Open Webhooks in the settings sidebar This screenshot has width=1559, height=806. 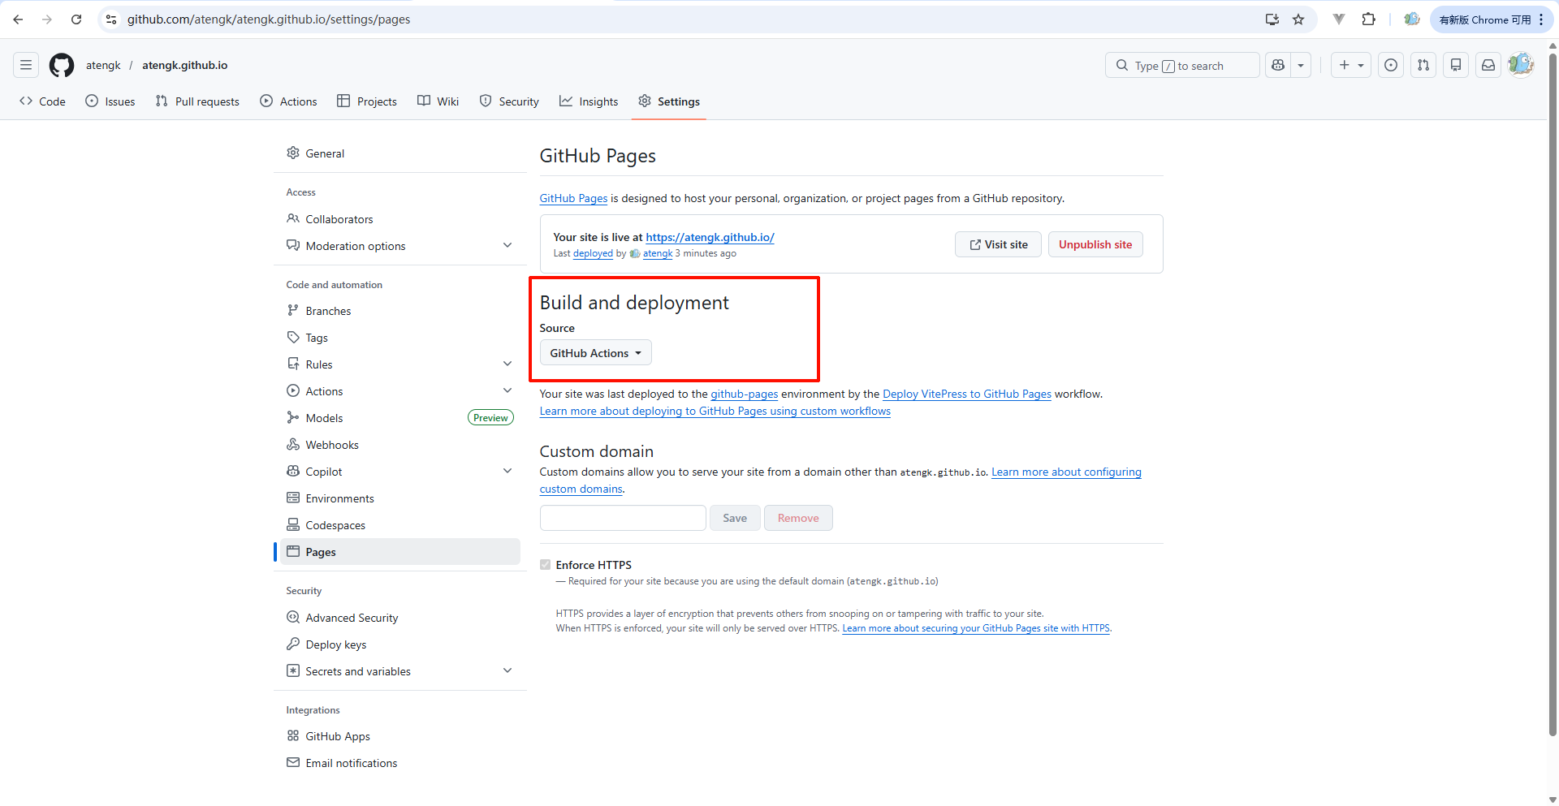tap(332, 445)
